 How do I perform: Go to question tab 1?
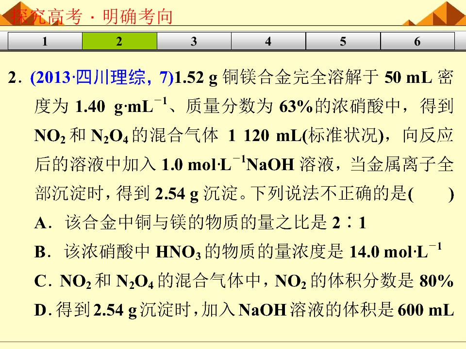pyautogui.click(x=45, y=41)
